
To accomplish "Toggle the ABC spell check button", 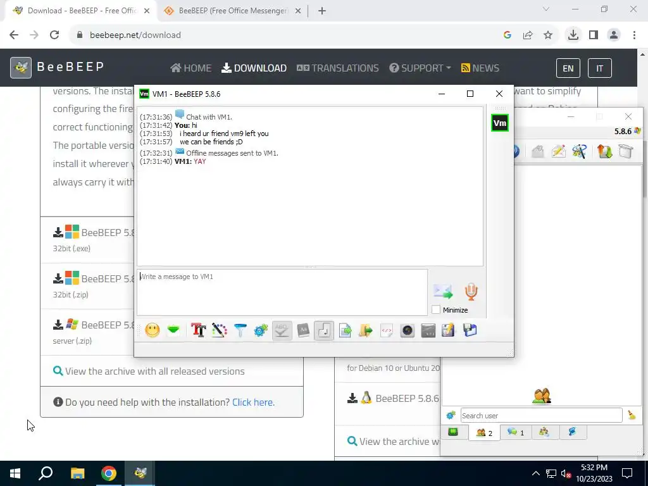I will (x=282, y=330).
